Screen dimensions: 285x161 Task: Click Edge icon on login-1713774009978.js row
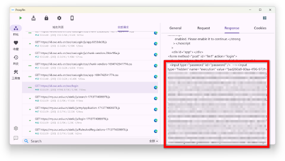click(x=155, y=120)
